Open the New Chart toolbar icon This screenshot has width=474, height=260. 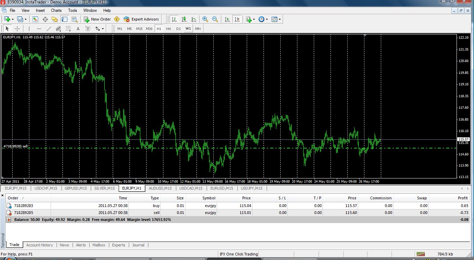[7, 19]
